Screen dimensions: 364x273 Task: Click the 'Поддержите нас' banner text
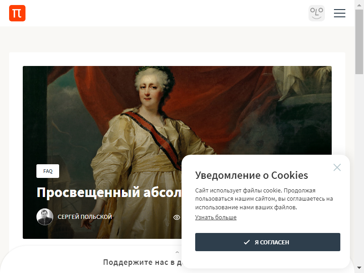[x=142, y=263]
